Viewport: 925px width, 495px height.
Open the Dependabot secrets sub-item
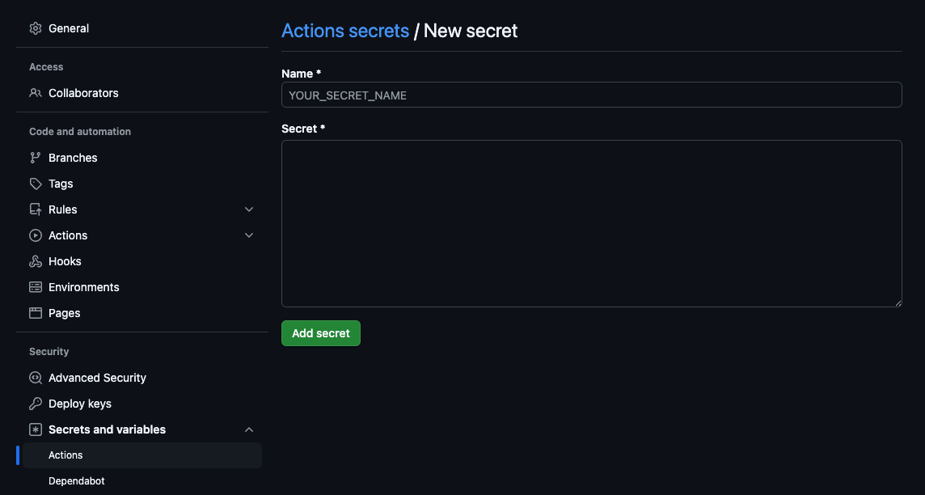coord(77,481)
